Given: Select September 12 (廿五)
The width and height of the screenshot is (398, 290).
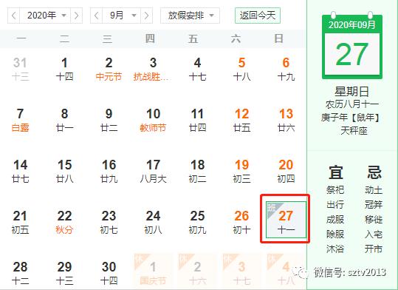Looking at the screenshot, I should tap(241, 121).
